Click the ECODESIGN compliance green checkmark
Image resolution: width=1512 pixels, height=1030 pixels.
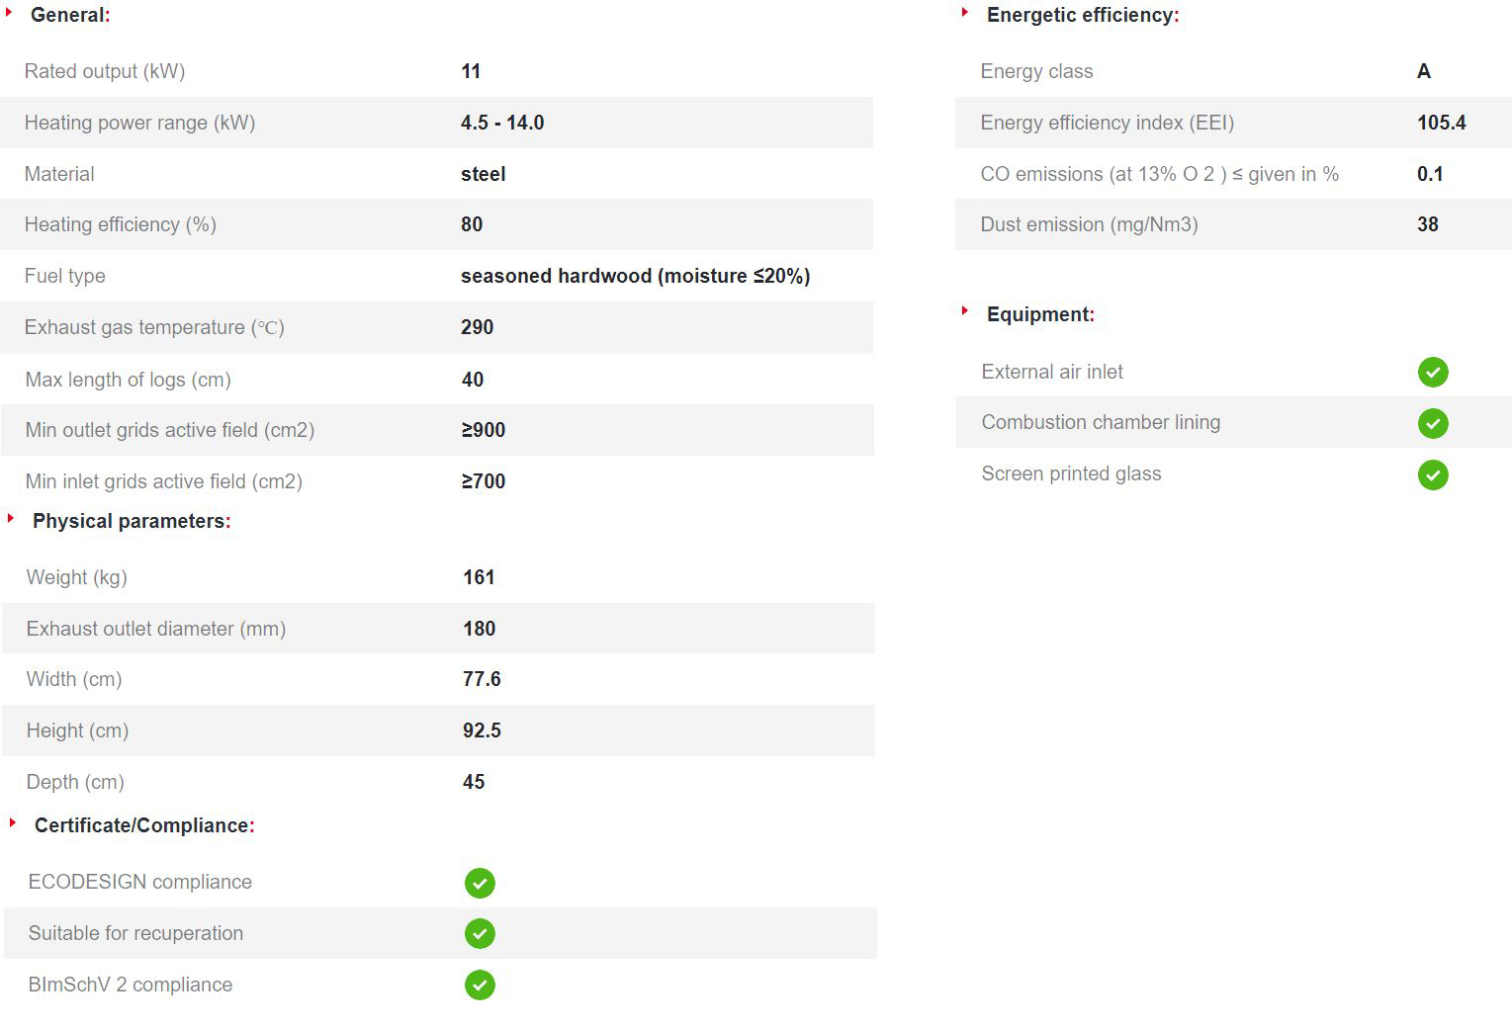pos(480,883)
